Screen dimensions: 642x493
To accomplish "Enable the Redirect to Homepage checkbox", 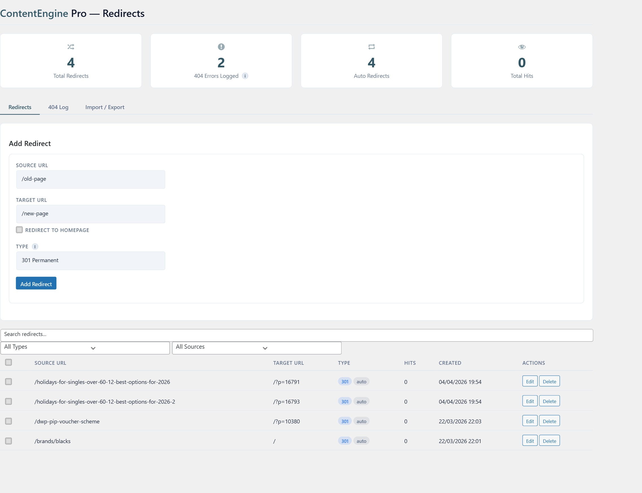I will 19,230.
